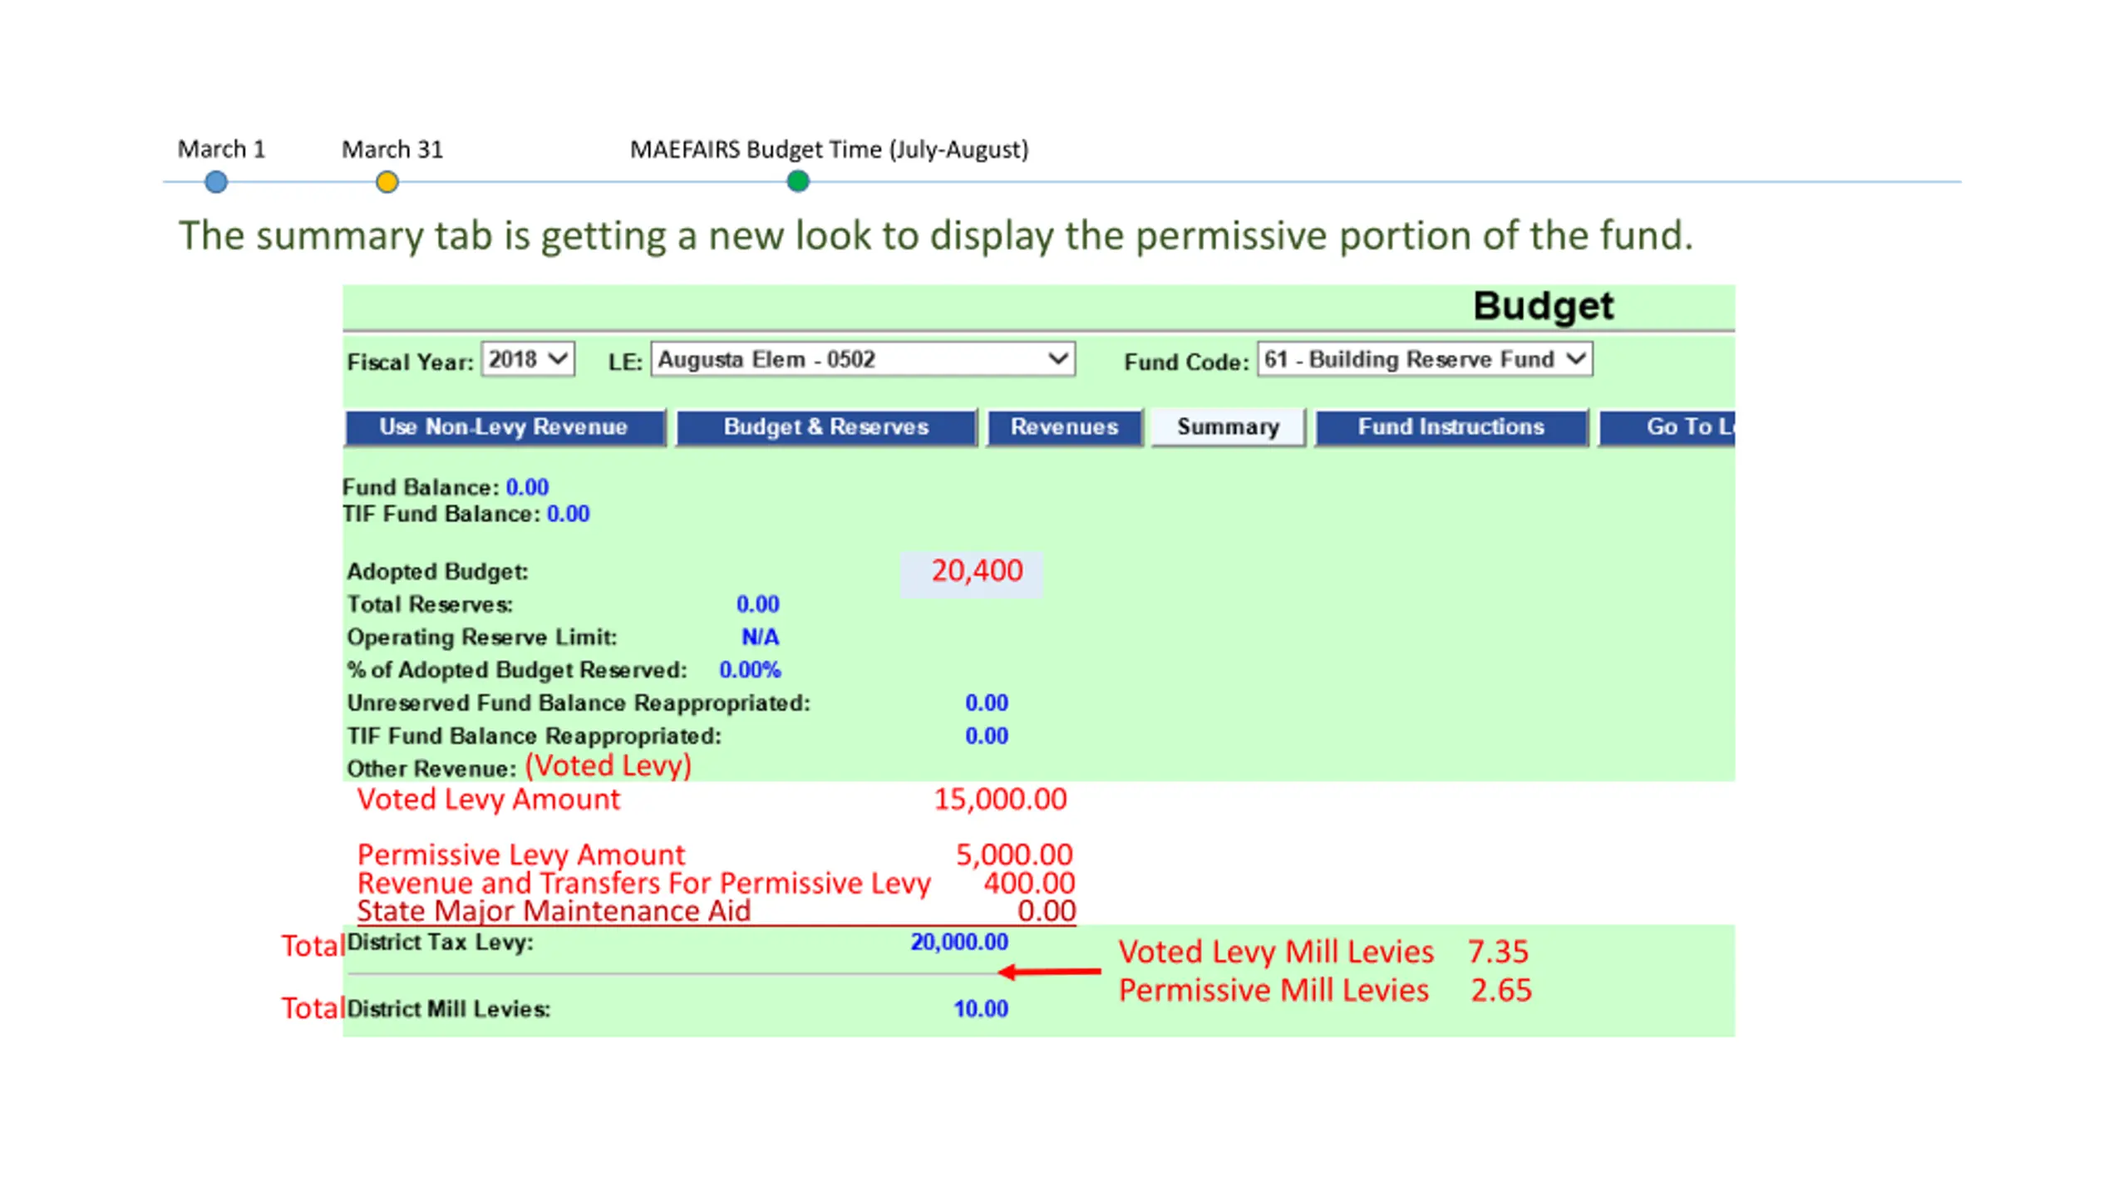Click the Budget page heading
This screenshot has height=1197, width=2128.
tap(1543, 306)
